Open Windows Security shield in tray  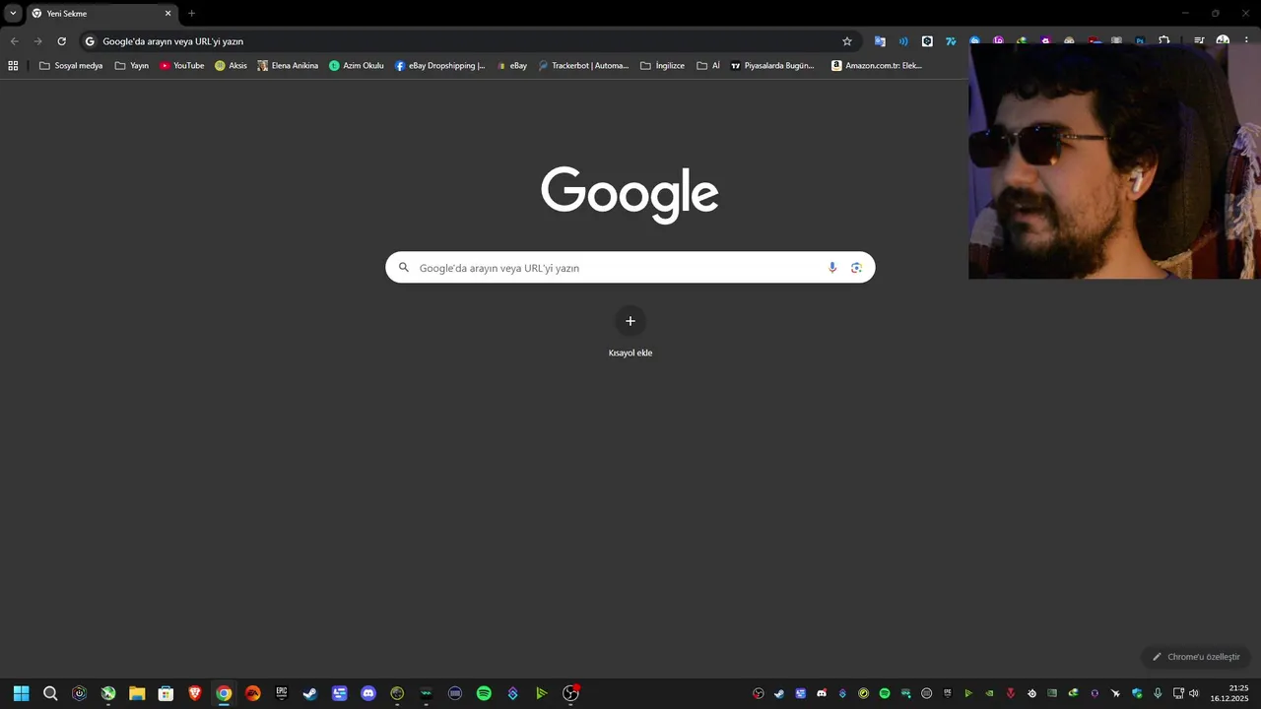tap(1137, 693)
